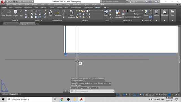The width and height of the screenshot is (181, 102).
Task: Expand the Draw panel
Action: pyautogui.click(x=15, y=20)
